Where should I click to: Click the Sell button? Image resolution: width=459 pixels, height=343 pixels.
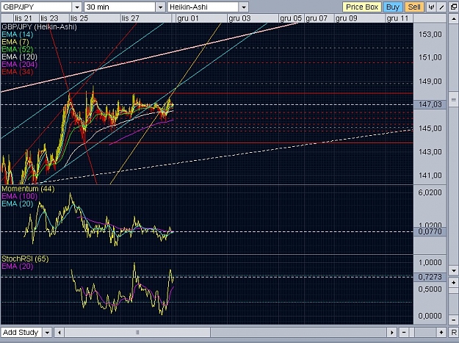414,7
